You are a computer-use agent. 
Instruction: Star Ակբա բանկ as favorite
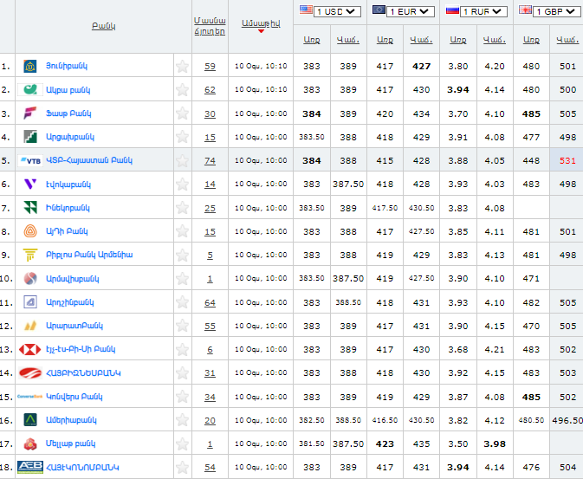(182, 89)
